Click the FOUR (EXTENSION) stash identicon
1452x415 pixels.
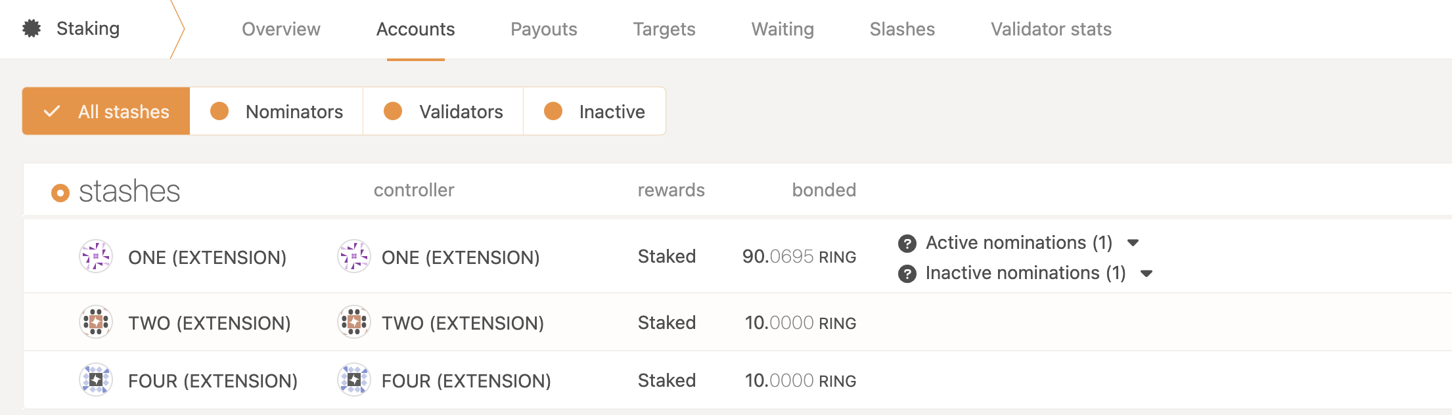click(96, 380)
